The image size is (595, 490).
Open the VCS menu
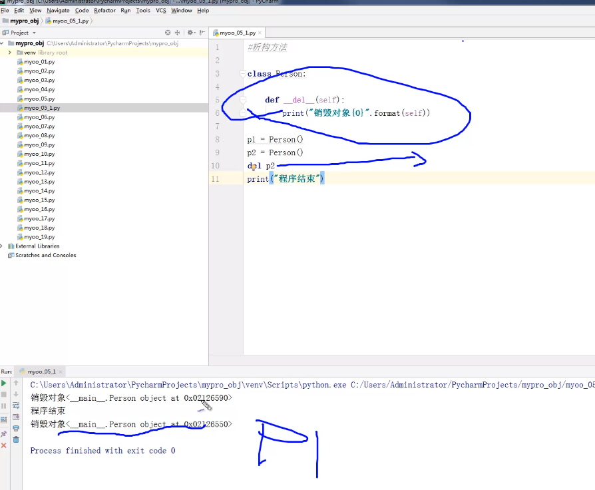[161, 11]
